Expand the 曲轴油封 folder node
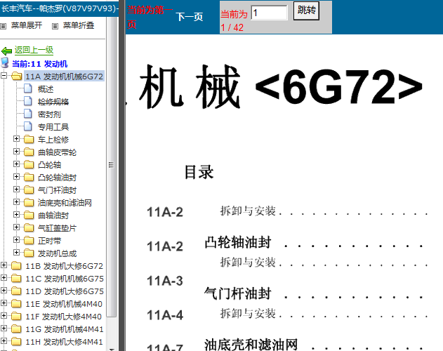This screenshot has height=351, width=443. pos(16,215)
